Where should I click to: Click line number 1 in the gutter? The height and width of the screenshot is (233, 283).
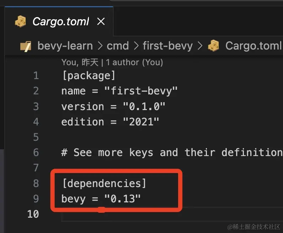point(36,76)
